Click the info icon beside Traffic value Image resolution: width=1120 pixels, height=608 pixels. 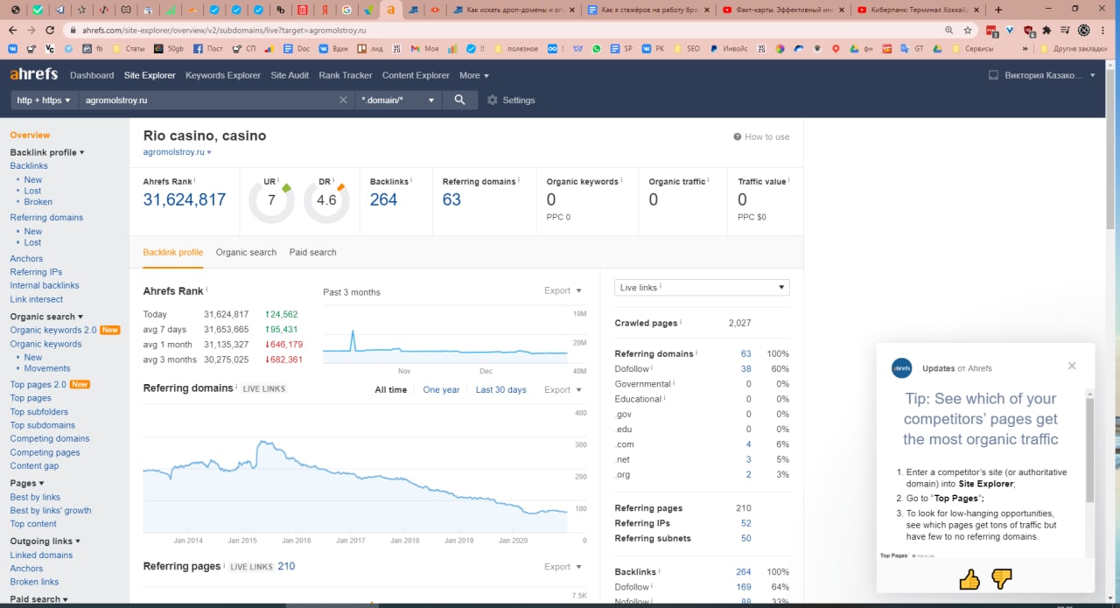pos(789,180)
